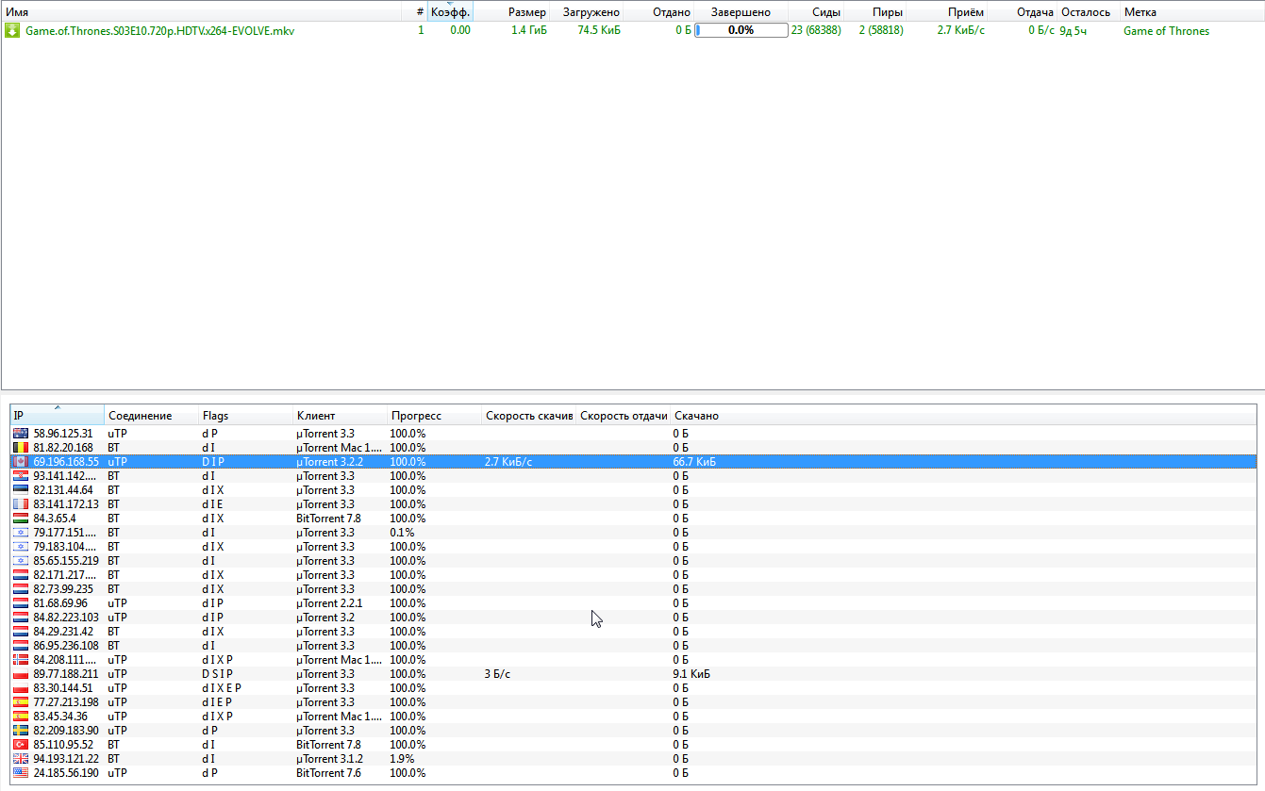This screenshot has width=1265, height=791.
Task: Click the Game of Thrones label cell
Action: click(x=1166, y=30)
